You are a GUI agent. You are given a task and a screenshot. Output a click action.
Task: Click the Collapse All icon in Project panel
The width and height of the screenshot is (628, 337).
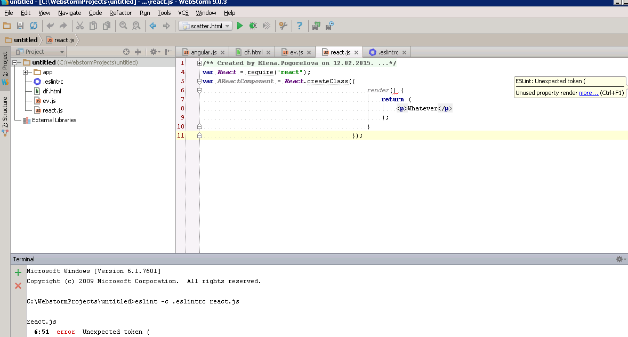(138, 52)
